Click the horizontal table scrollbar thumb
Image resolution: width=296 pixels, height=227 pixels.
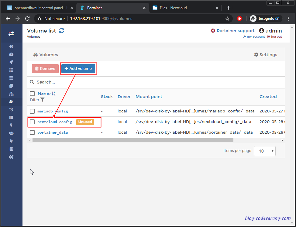133,140
